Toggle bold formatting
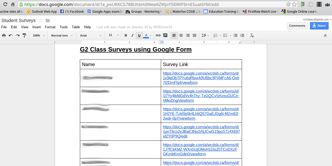This screenshot has height=166, width=332. tap(126, 35)
